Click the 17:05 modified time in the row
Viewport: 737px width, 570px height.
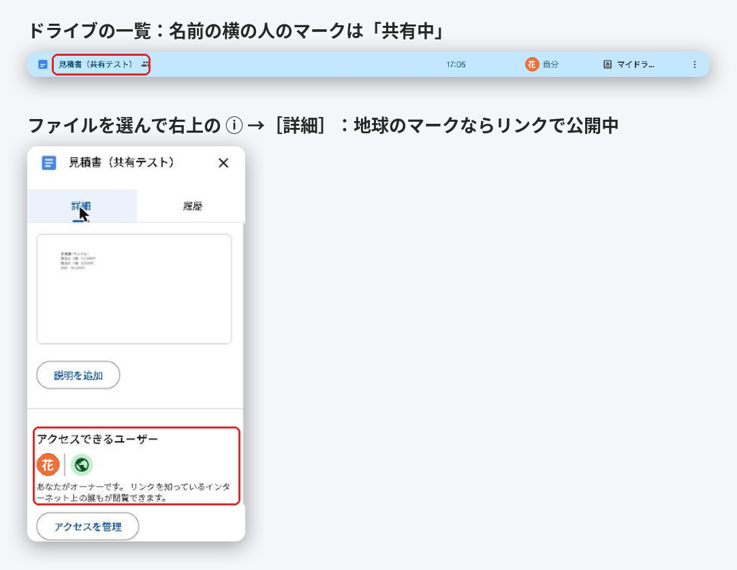456,65
